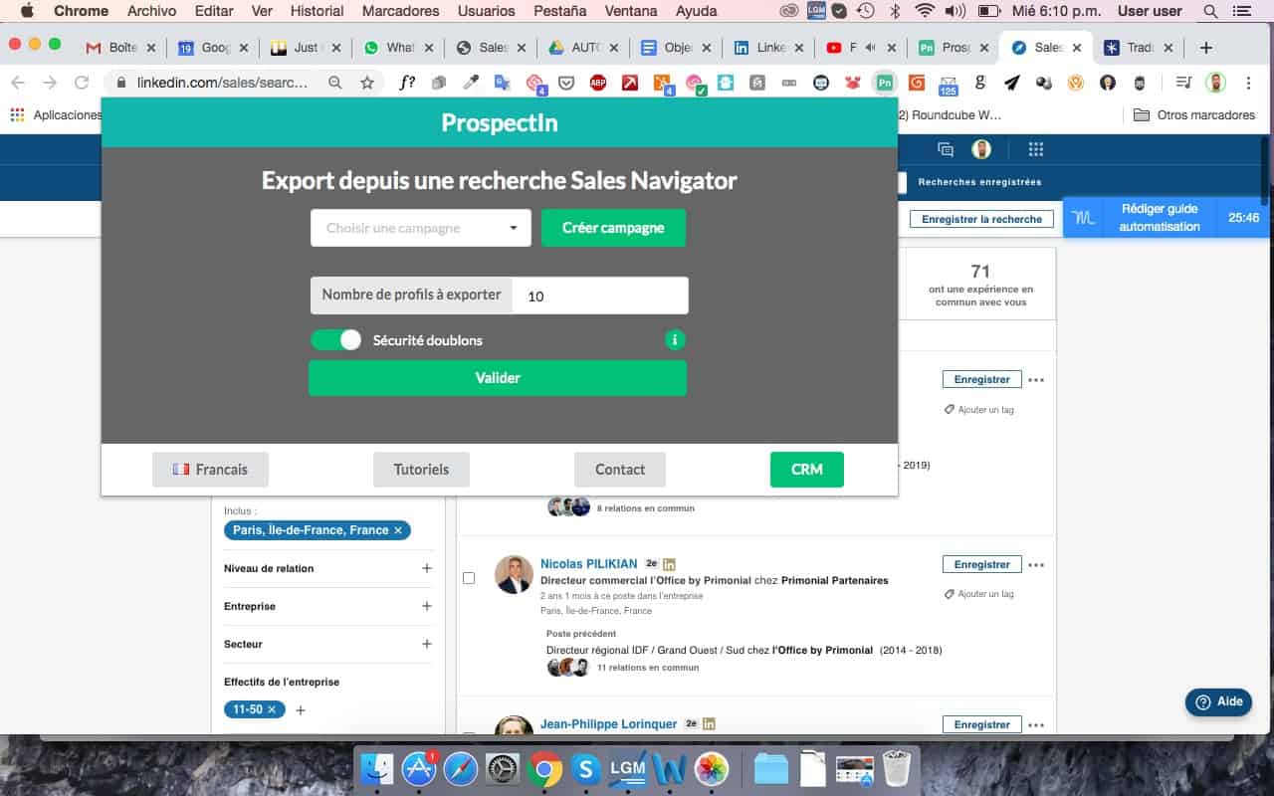Open Recherches enregistrées link
The image size is (1274, 796).
pos(979,182)
